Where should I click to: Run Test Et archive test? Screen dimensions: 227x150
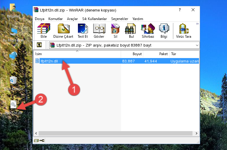point(83,31)
